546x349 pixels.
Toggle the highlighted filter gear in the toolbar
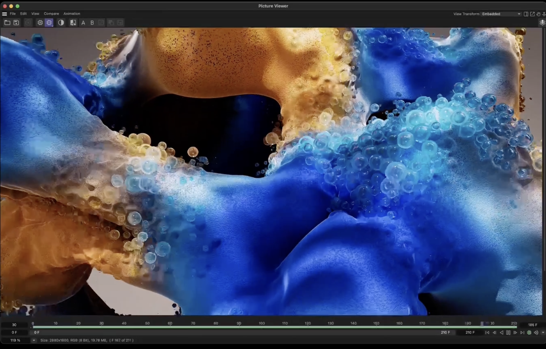coord(49,23)
